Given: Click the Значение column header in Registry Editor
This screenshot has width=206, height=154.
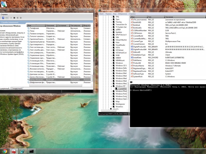Looking at the screenshot, I should coord(185,17).
